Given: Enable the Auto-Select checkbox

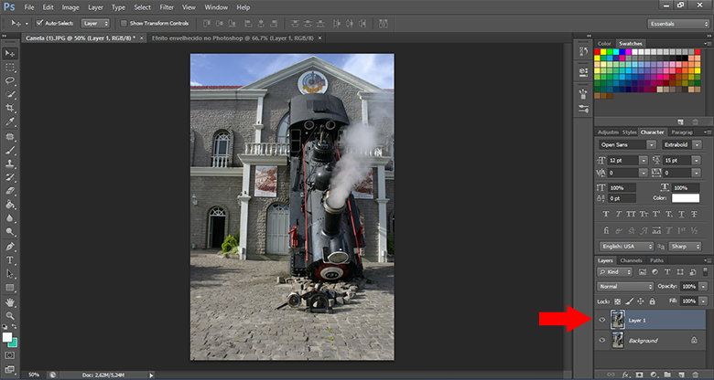Looking at the screenshot, I should coord(39,22).
